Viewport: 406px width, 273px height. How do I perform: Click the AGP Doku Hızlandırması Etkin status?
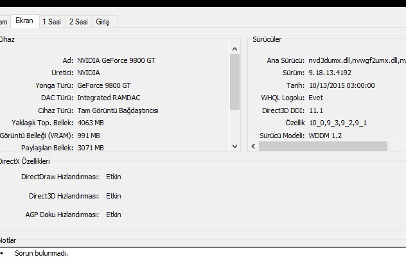point(114,215)
